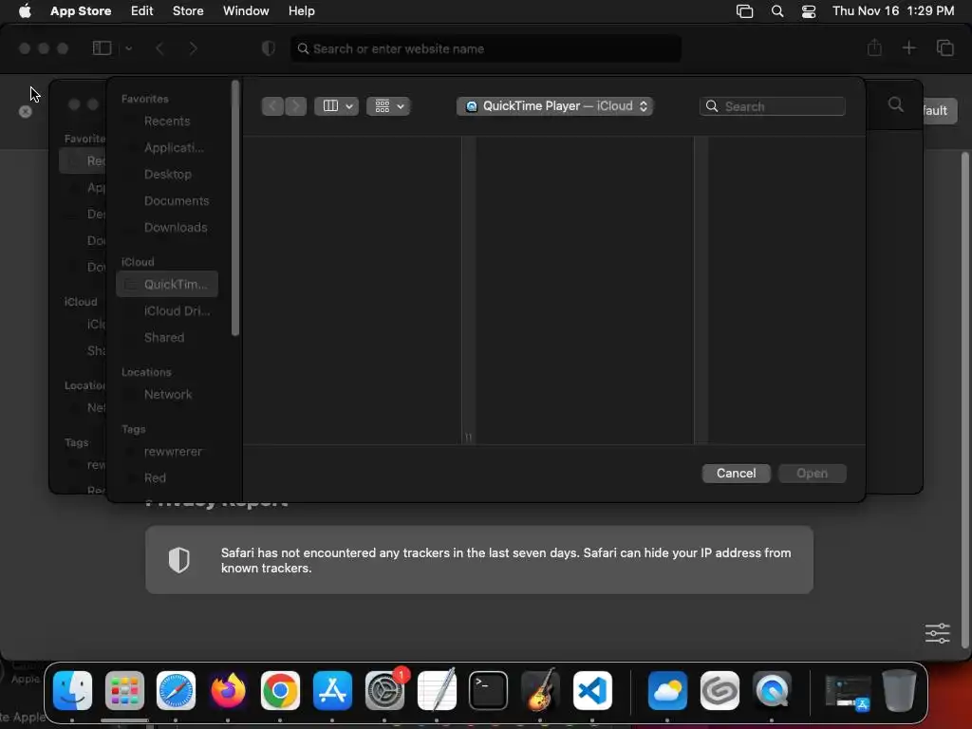972x729 pixels.
Task: Click the small gray x close icon
Action: click(x=26, y=112)
